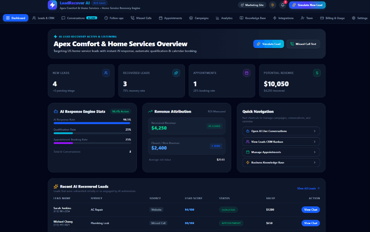This screenshot has width=370, height=232.
Task: Select the Dashboard tab
Action: [16, 18]
